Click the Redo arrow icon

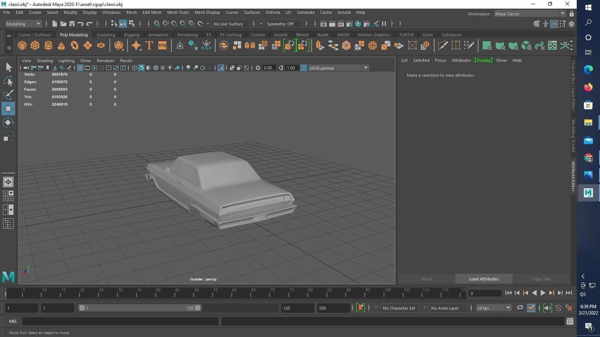pyautogui.click(x=89, y=24)
